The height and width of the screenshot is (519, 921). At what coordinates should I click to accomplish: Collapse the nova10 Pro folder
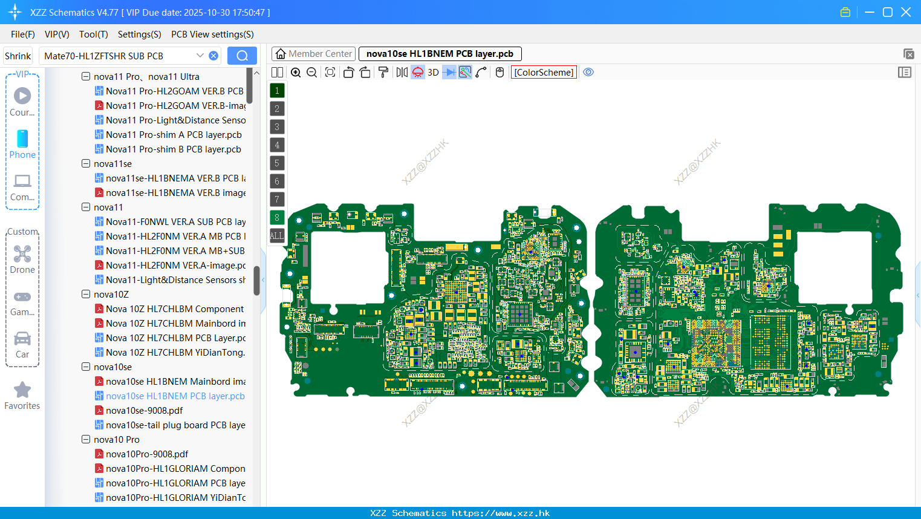86,440
